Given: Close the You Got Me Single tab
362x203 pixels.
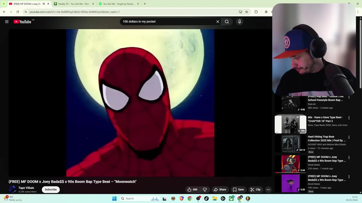Looking at the screenshot, I should pyautogui.click(x=138, y=4).
